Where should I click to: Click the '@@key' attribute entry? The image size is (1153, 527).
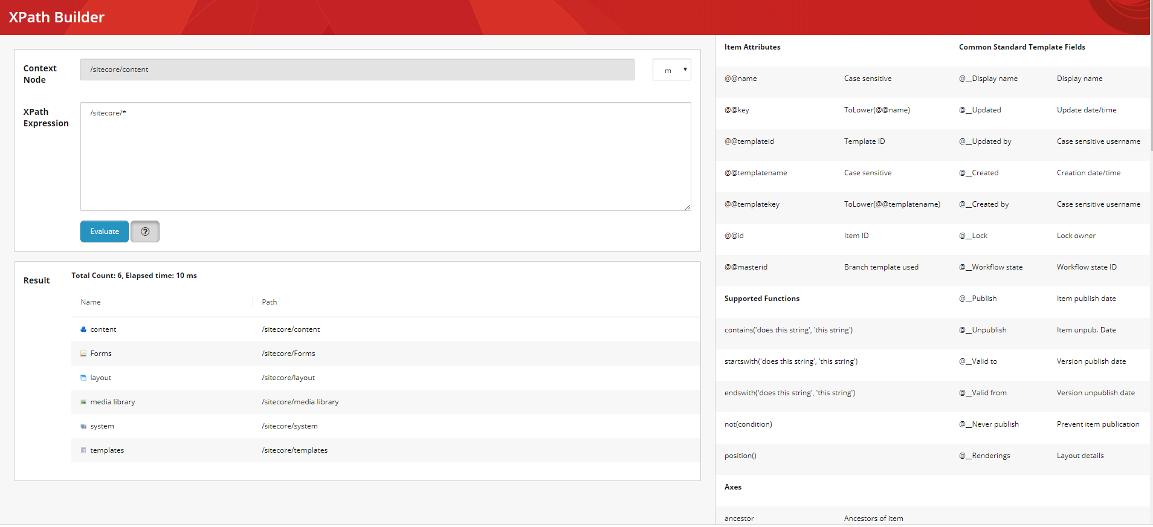737,110
